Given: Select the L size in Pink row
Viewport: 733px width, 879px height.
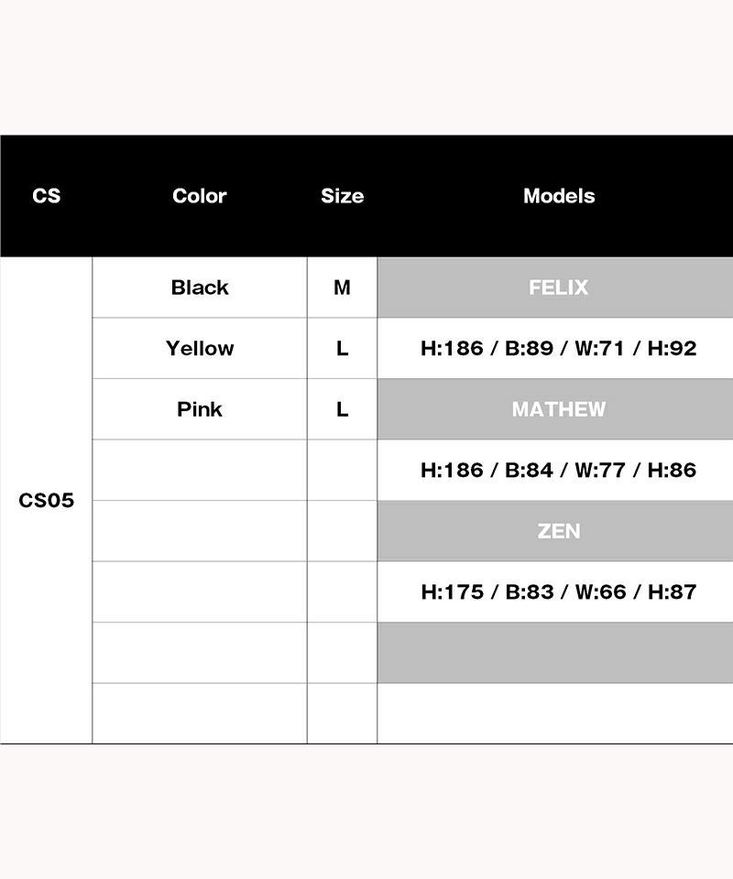Looking at the screenshot, I should click(x=342, y=409).
